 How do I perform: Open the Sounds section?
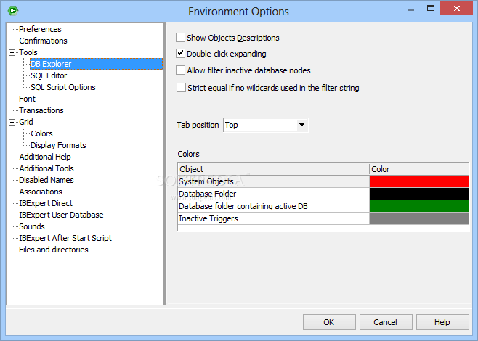pyautogui.click(x=32, y=226)
